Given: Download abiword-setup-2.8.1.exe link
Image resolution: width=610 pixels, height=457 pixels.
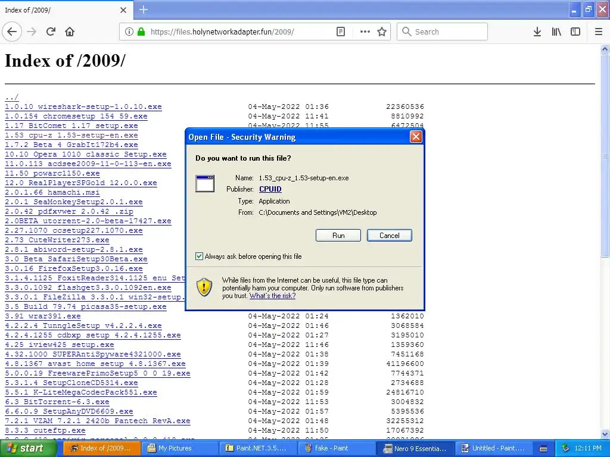Looking at the screenshot, I should click(74, 249).
